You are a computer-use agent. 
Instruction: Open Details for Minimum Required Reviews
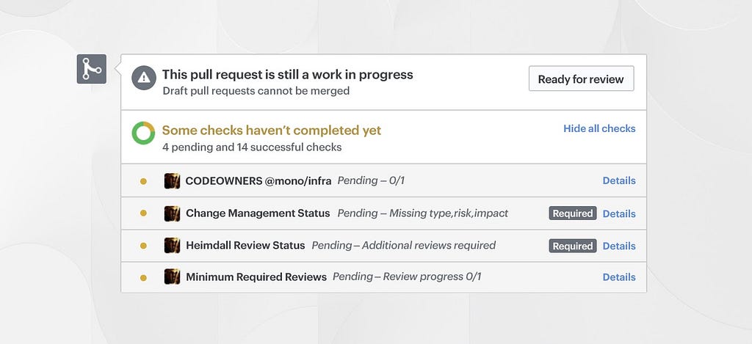(x=619, y=277)
